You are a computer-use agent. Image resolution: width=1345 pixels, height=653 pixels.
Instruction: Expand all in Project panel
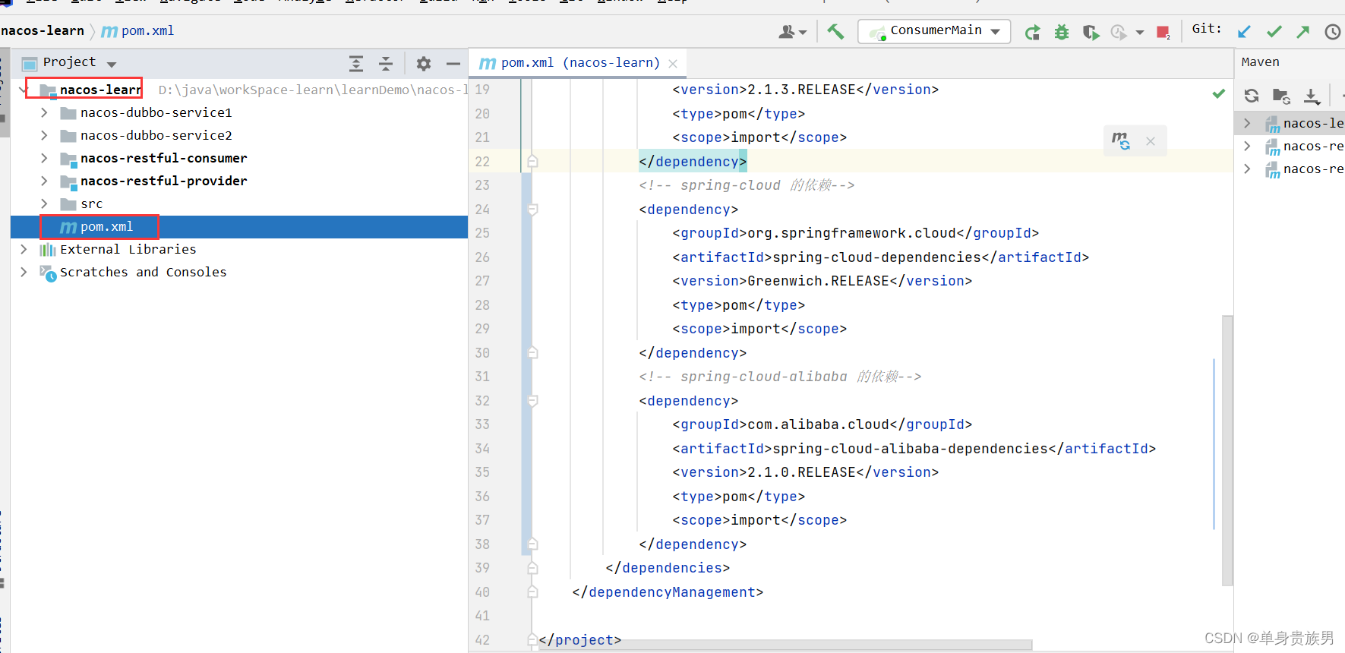click(x=356, y=64)
